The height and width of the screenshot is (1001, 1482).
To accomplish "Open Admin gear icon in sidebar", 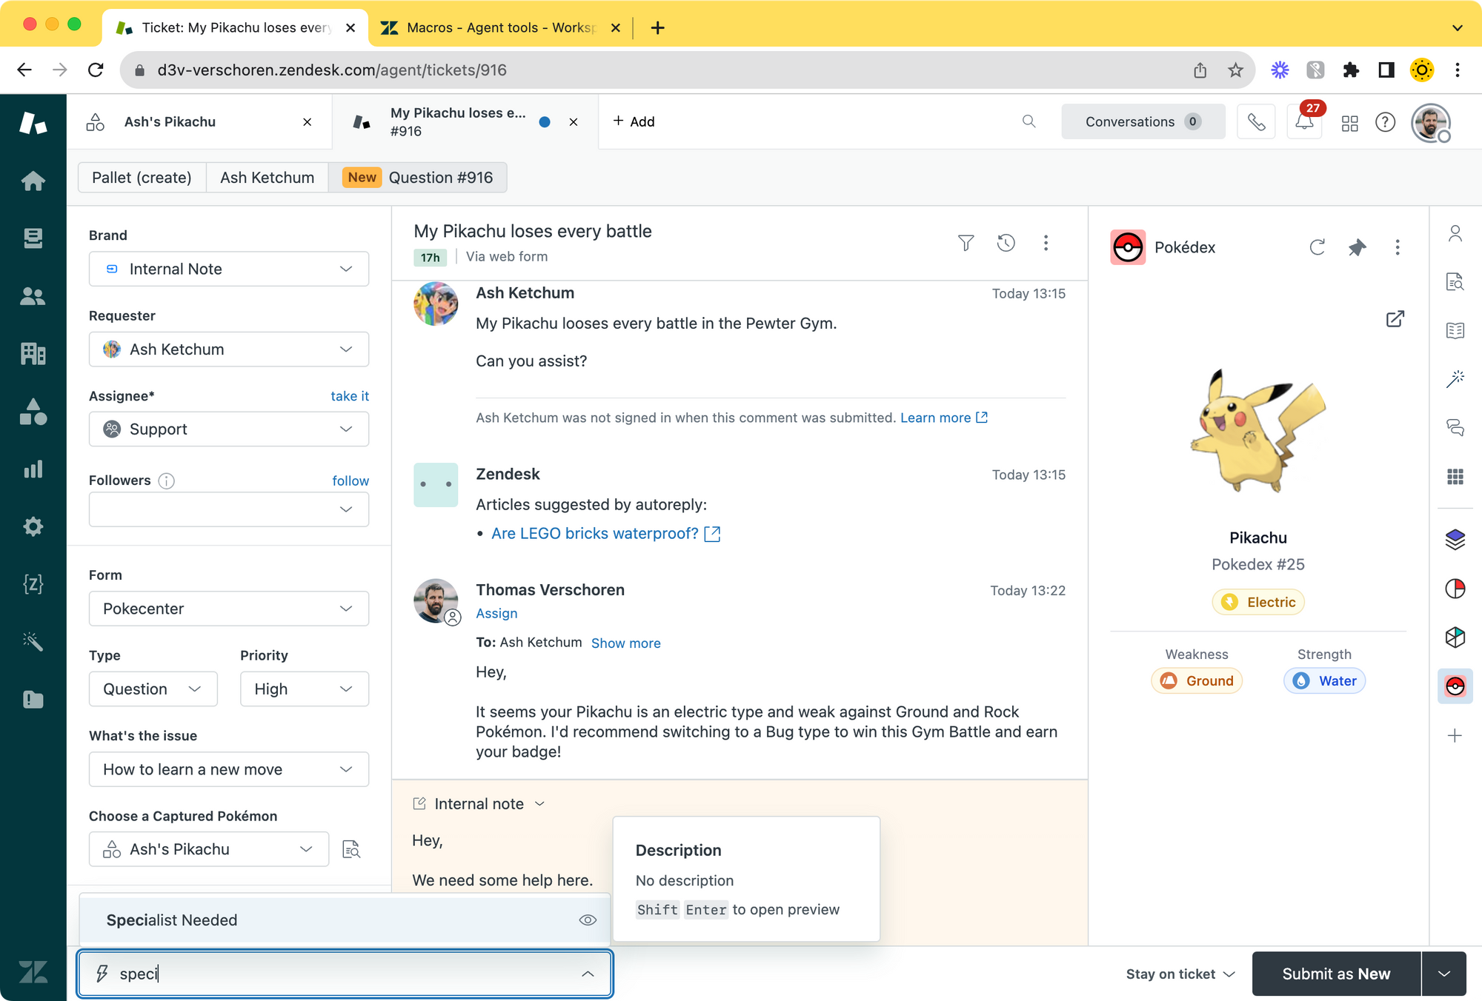I will (x=33, y=526).
